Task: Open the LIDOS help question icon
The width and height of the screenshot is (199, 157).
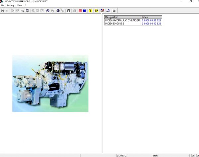Action: pos(108,11)
